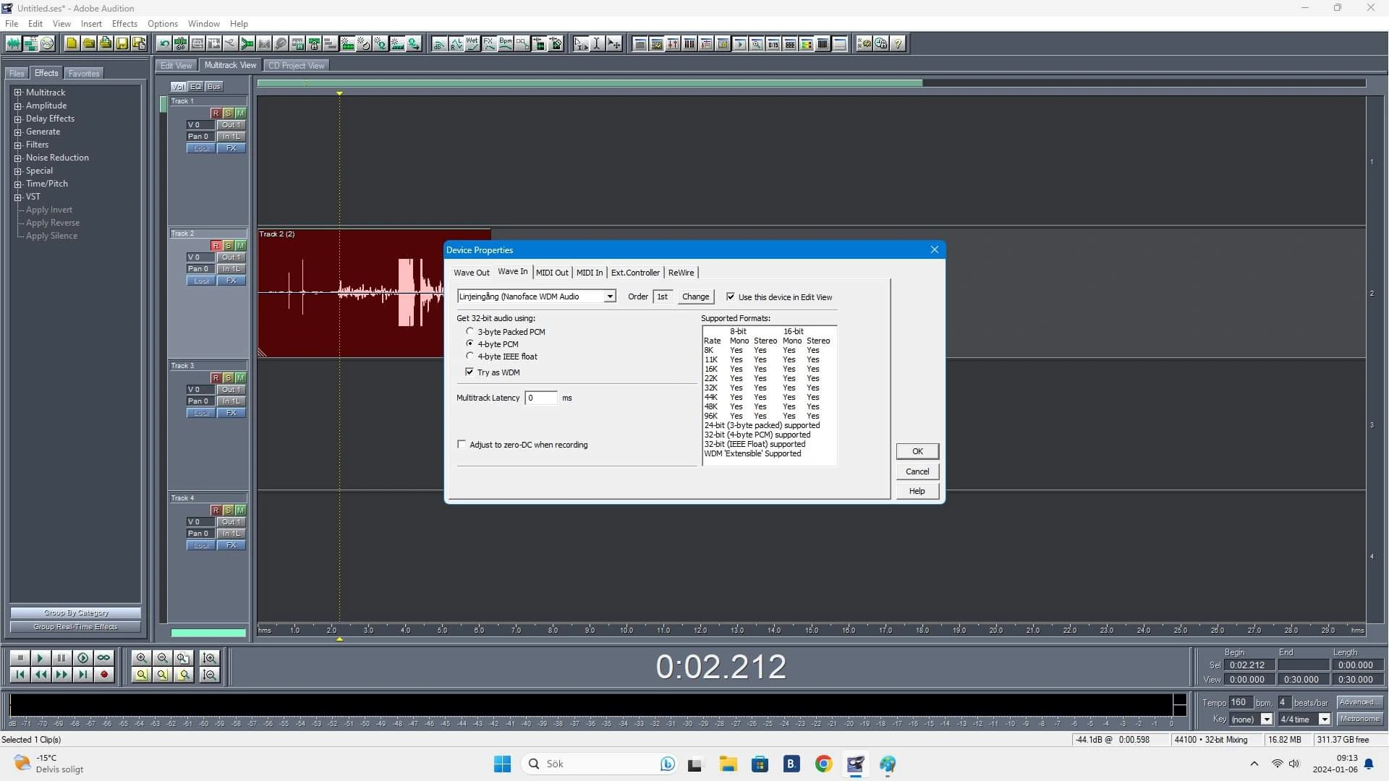Open the Effects menu in menu bar

tap(124, 24)
